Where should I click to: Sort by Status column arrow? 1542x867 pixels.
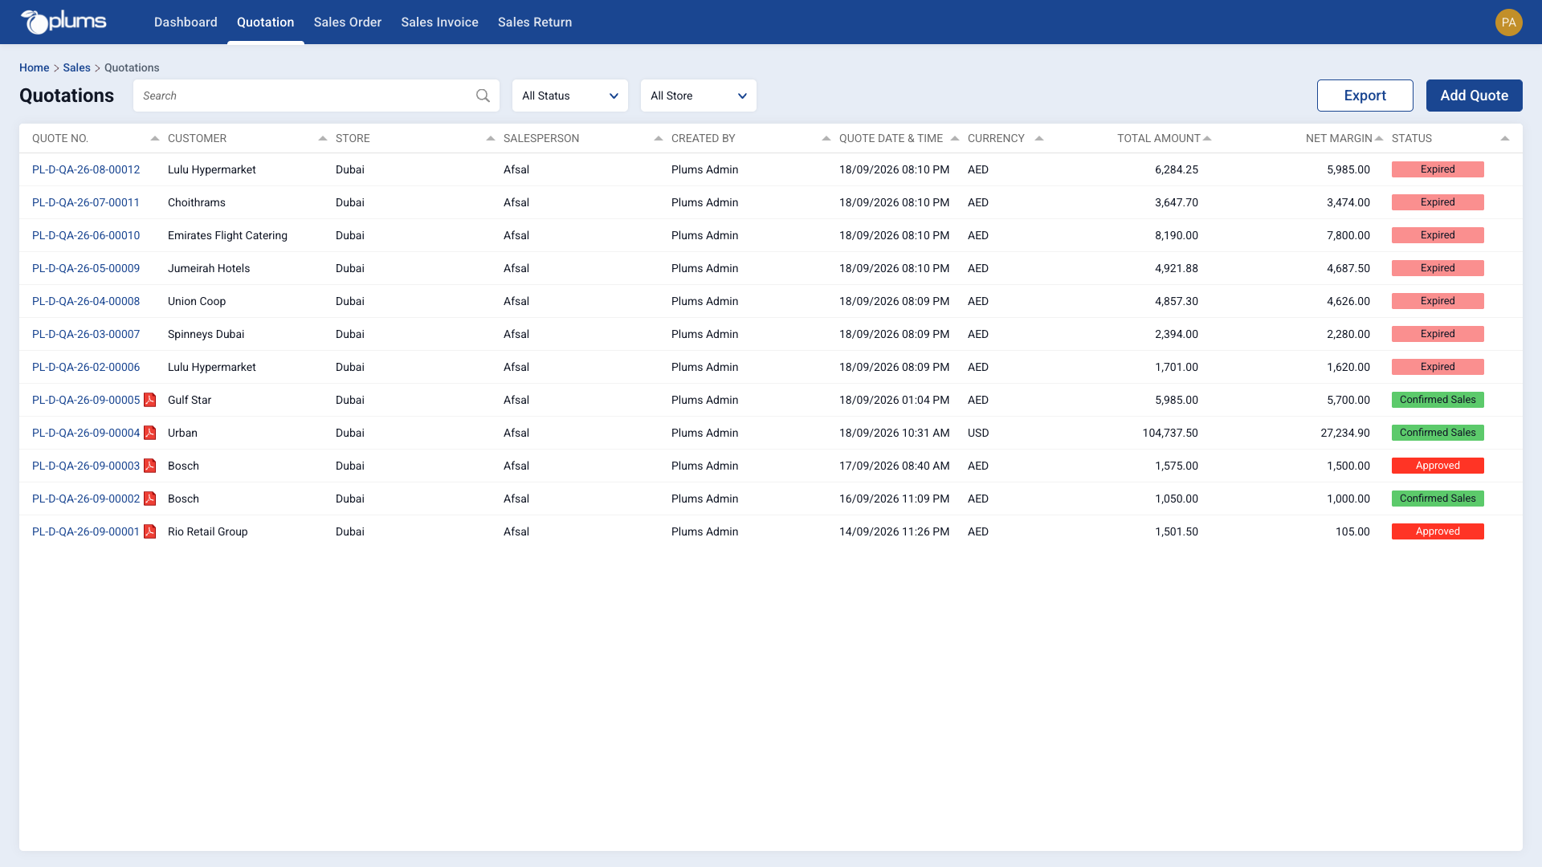(1505, 138)
